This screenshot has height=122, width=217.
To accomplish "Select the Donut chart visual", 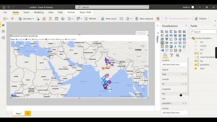I will (x=180, y=39).
